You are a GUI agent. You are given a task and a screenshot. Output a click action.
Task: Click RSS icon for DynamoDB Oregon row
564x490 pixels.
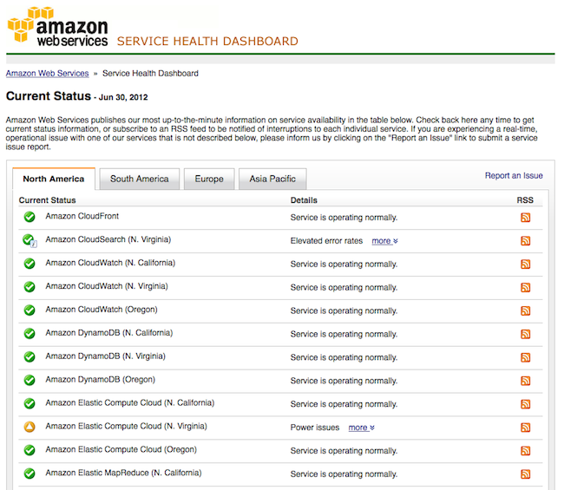[525, 381]
